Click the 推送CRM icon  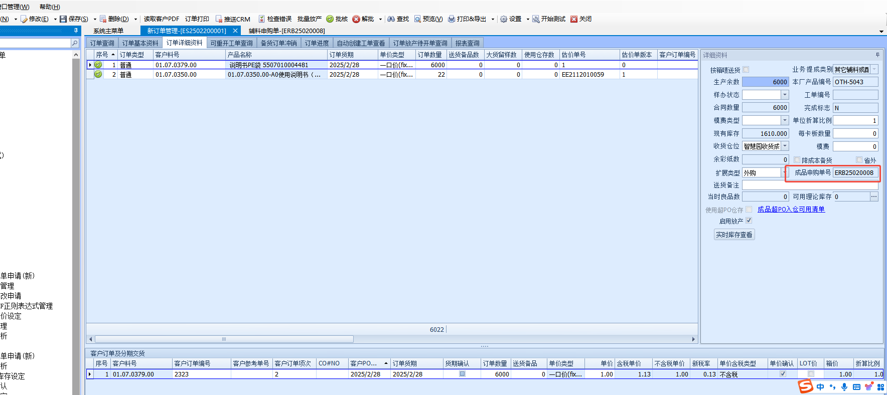coord(219,19)
